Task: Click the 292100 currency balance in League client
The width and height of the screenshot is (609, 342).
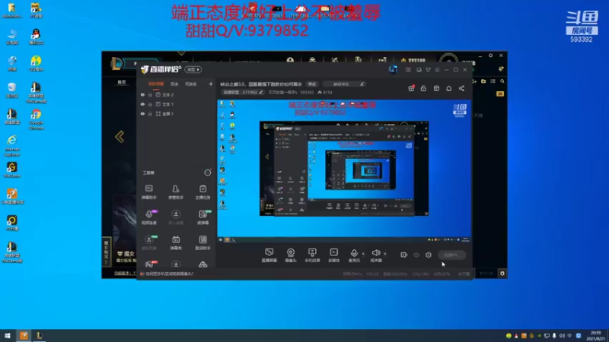Action: (413, 61)
